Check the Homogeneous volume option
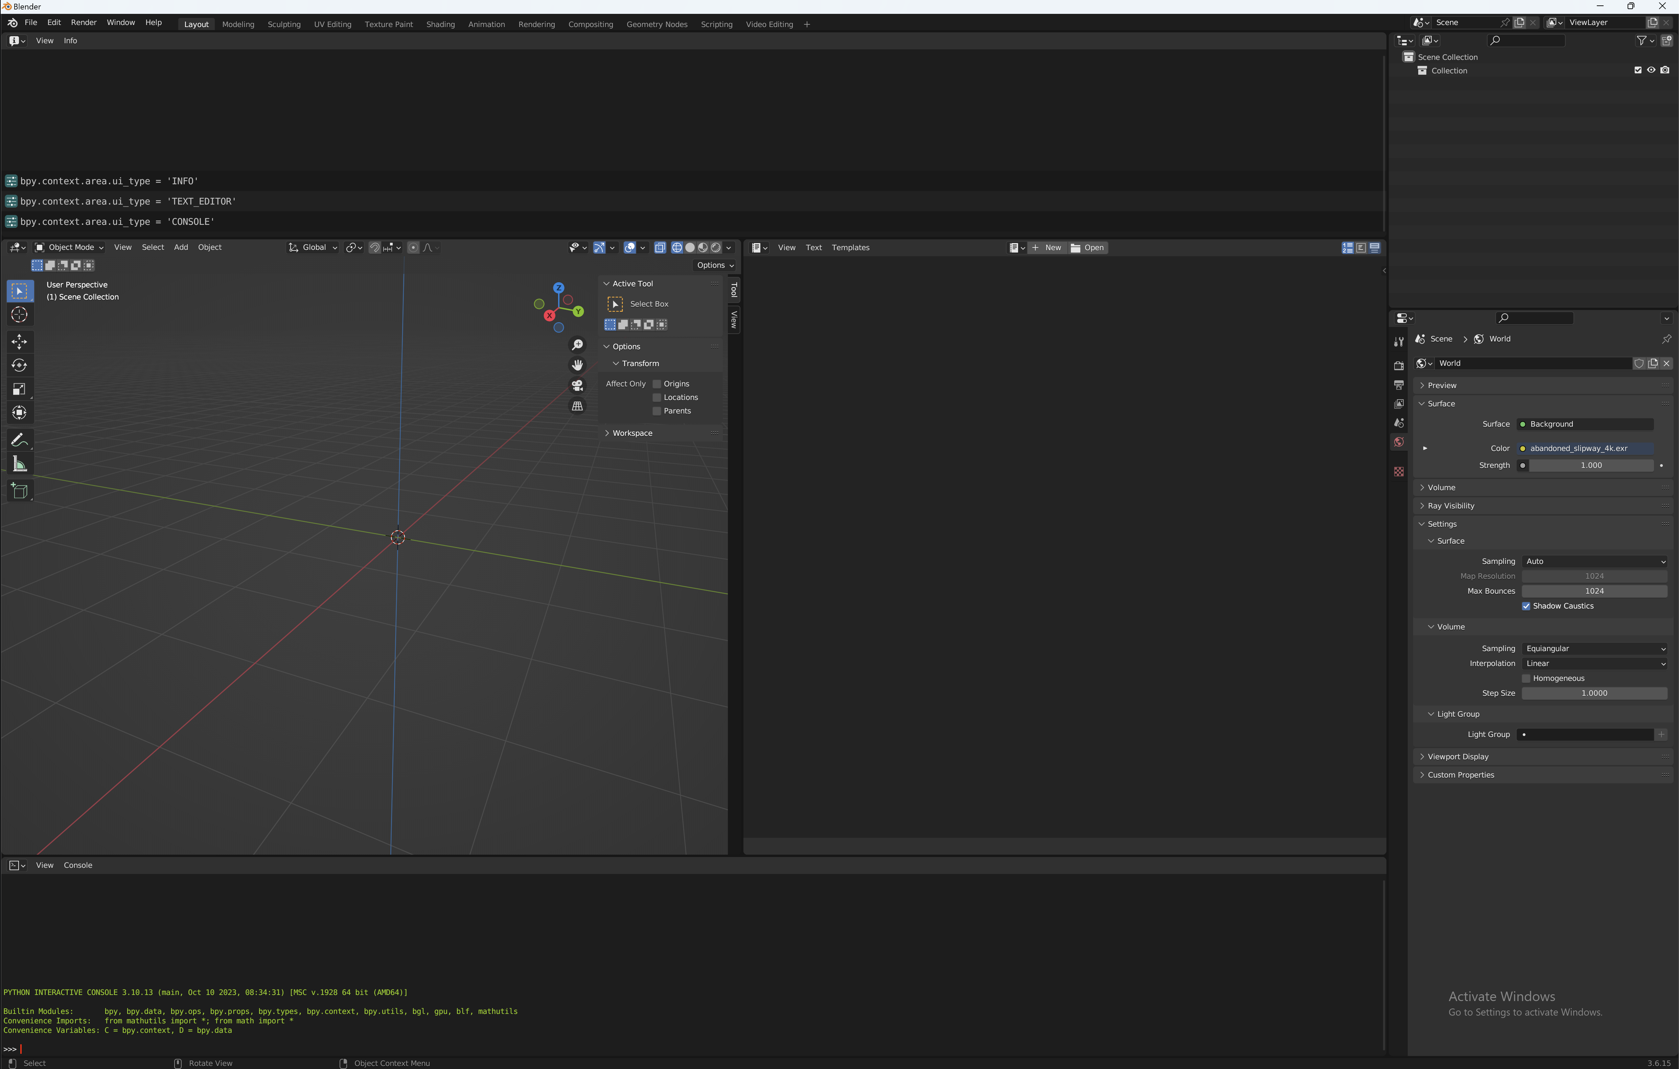The height and width of the screenshot is (1069, 1679). point(1526,678)
